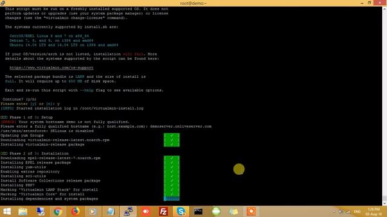The image size is (387, 217).
Task: Click 'Installing dependencies and system packages' line
Action: click(49, 198)
